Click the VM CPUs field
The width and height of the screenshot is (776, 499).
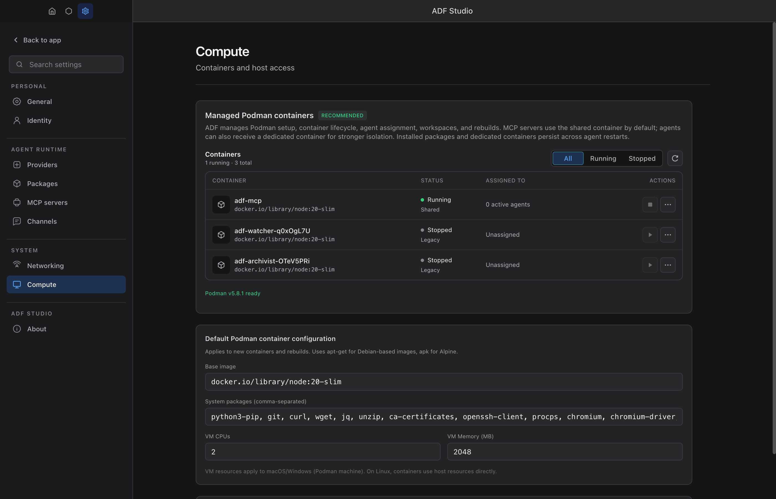coord(323,452)
